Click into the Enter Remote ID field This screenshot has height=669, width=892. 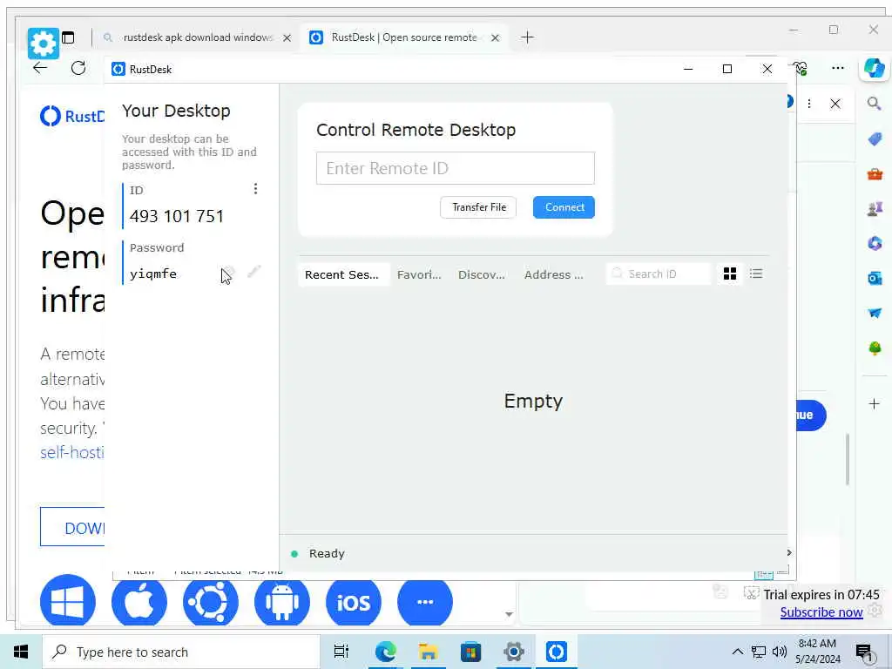coord(455,168)
